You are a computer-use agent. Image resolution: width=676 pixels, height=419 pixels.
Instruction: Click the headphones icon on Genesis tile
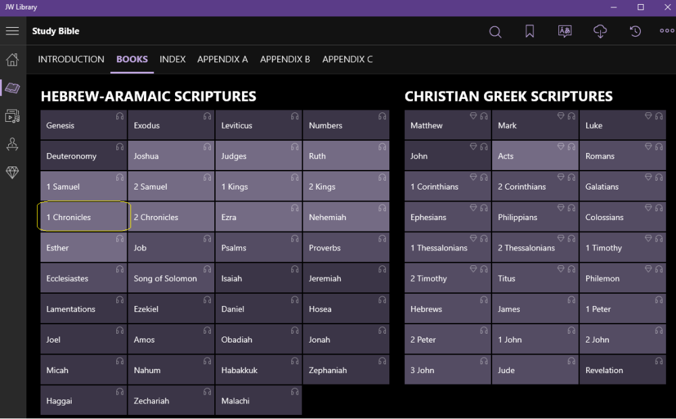tap(120, 116)
